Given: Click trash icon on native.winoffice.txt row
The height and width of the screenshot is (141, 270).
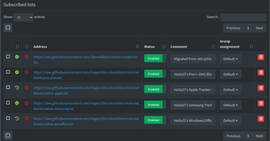Looking at the screenshot, I should [261, 119].
